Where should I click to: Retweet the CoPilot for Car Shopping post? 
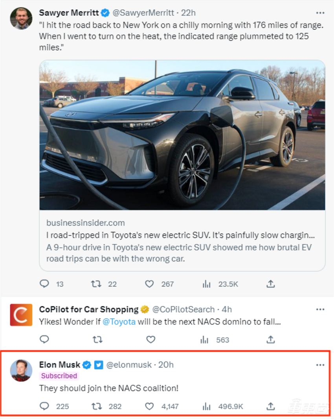[x=97, y=339]
